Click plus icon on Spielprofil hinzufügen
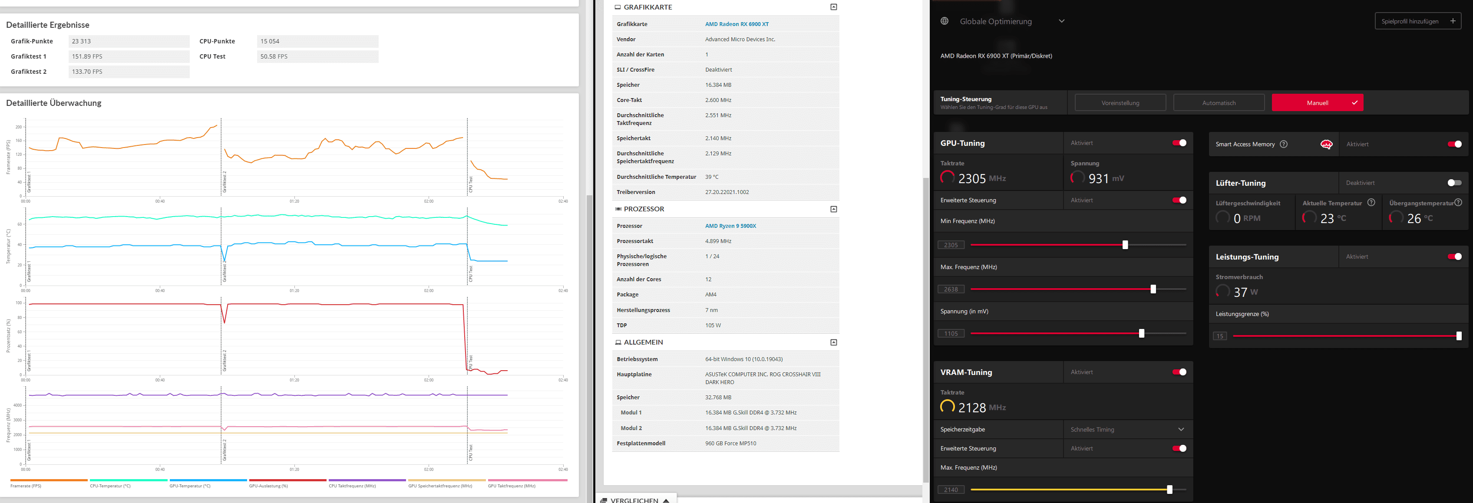Screen dimensions: 1473x503 1453,21
